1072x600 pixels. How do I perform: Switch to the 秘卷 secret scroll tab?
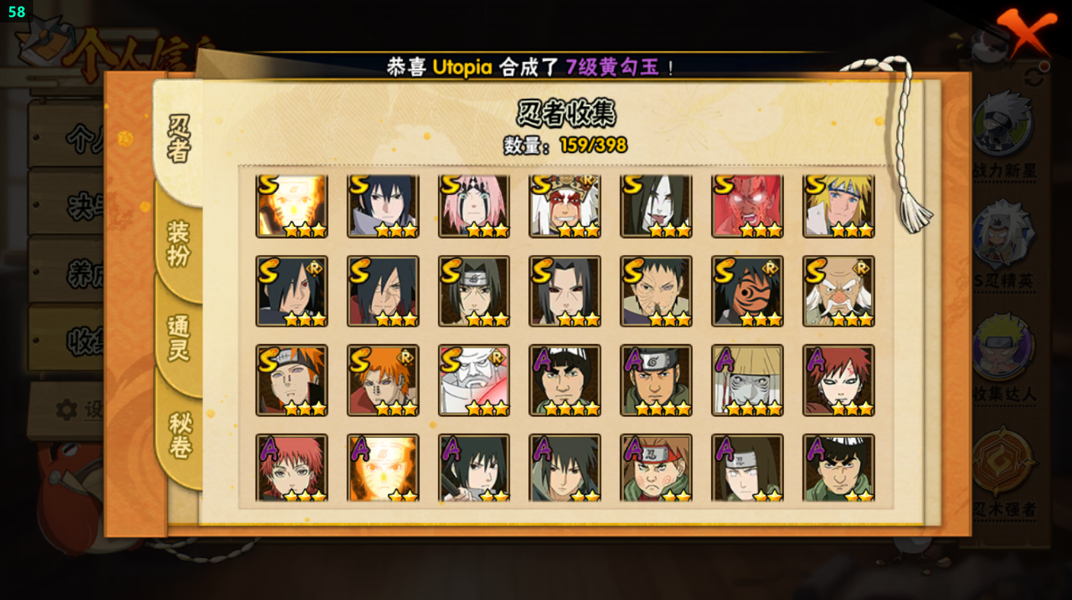pyautogui.click(x=180, y=436)
